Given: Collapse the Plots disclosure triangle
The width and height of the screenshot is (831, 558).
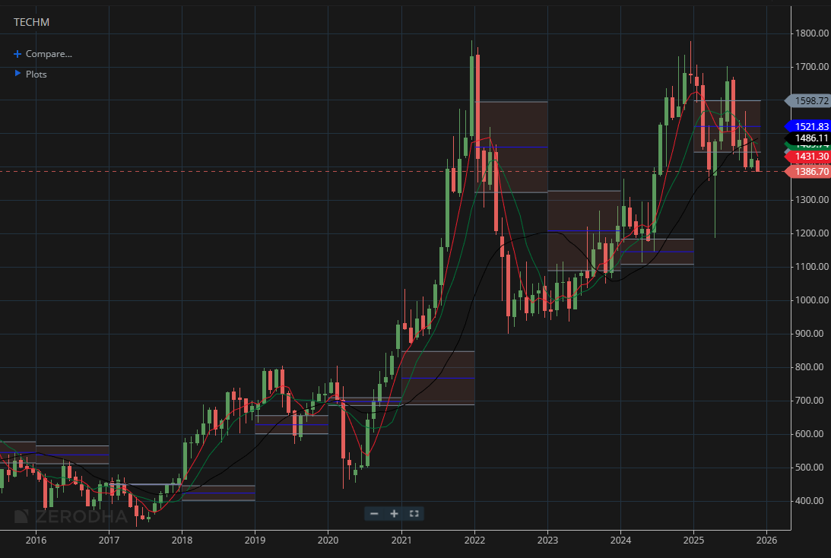Looking at the screenshot, I should [17, 74].
